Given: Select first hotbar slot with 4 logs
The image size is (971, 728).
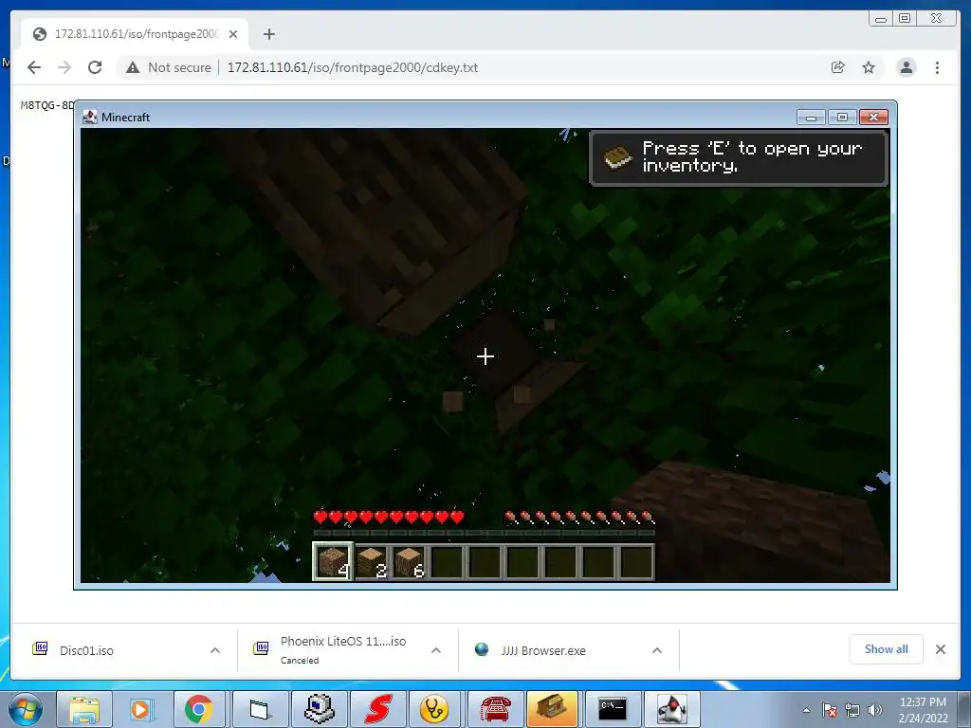Looking at the screenshot, I should (333, 561).
